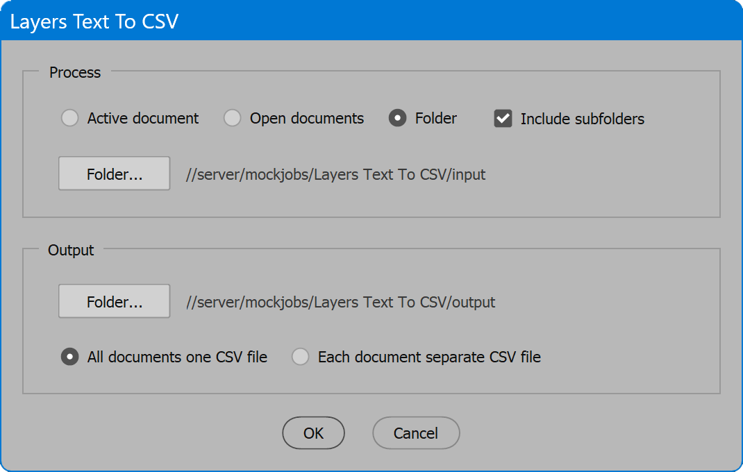Click the Layers Text To CSV title bar
This screenshot has height=472, width=743.
(x=371, y=21)
